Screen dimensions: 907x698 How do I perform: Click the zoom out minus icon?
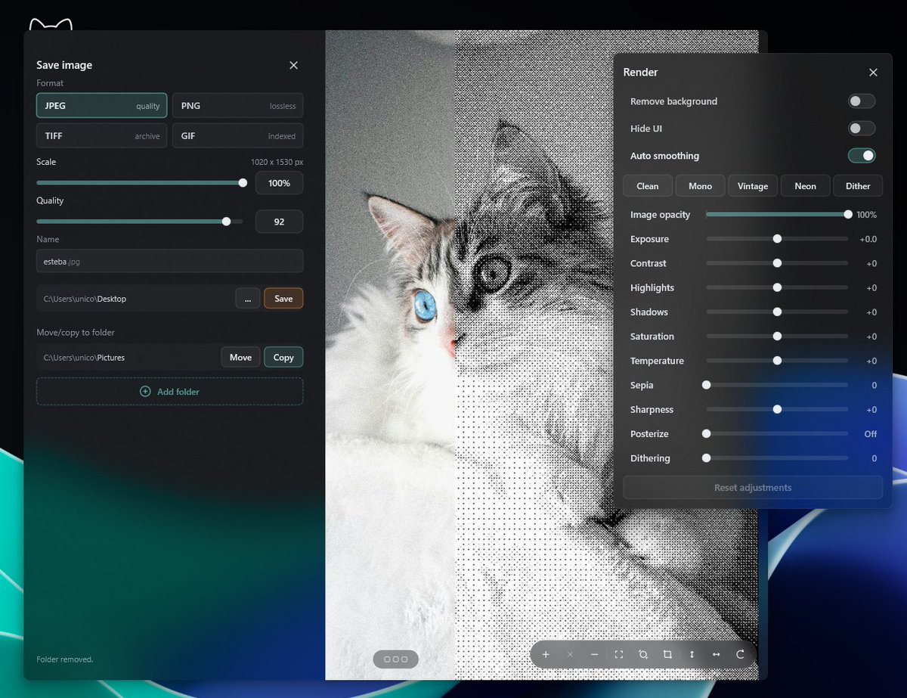[x=594, y=654]
